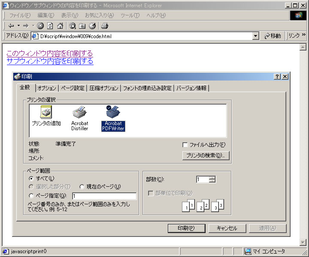309x257 pixels.
Task: Click the ? help button in print dialog
Action: 277,77
